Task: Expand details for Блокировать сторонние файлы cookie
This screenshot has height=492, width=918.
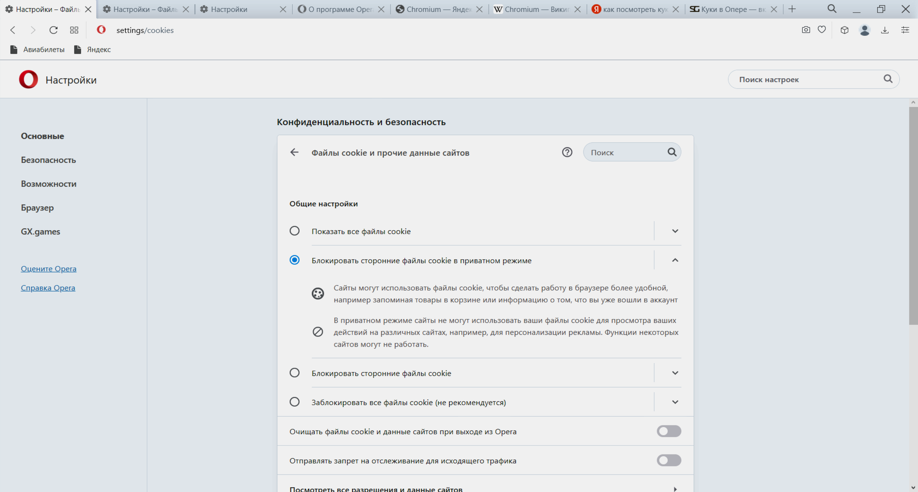Action: [675, 373]
